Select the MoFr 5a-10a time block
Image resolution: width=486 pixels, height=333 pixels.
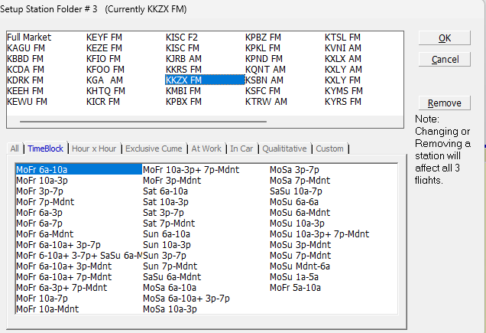[295, 288]
